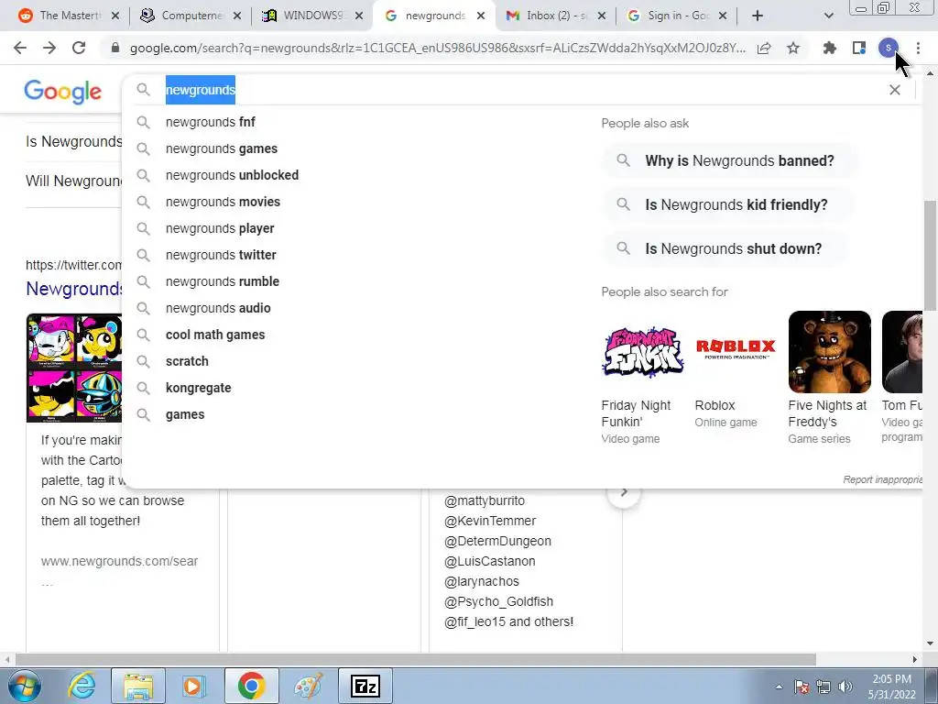This screenshot has height=704, width=938.
Task: Close the WINDOWS9 tab
Action: click(359, 16)
